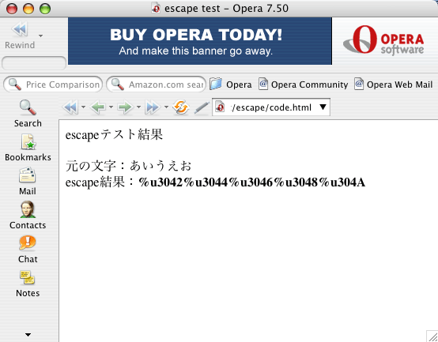Click the magnifier icon in Price Comparison field
Screen dimensions: 438x342
coord(14,85)
